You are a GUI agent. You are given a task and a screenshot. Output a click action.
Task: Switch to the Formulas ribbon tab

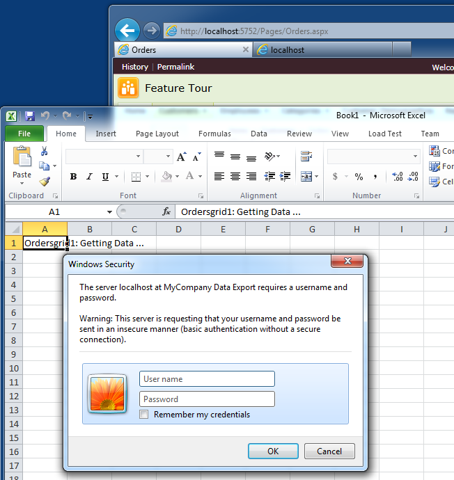214,134
